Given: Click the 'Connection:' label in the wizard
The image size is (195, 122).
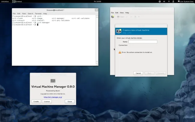Looking at the screenshot, I should click(x=123, y=45).
